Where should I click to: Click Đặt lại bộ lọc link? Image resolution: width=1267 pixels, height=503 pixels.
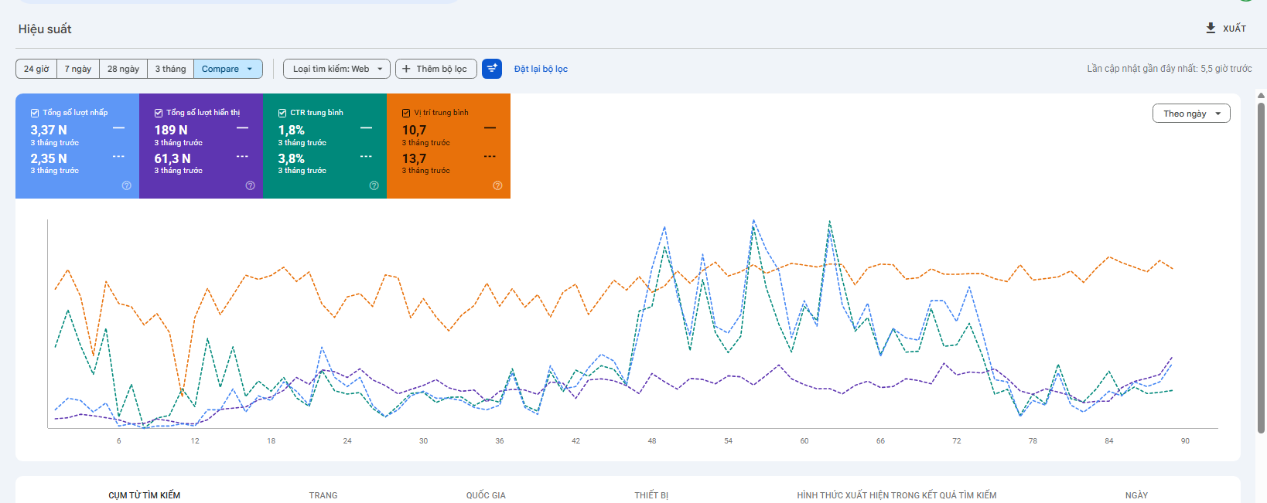click(541, 69)
